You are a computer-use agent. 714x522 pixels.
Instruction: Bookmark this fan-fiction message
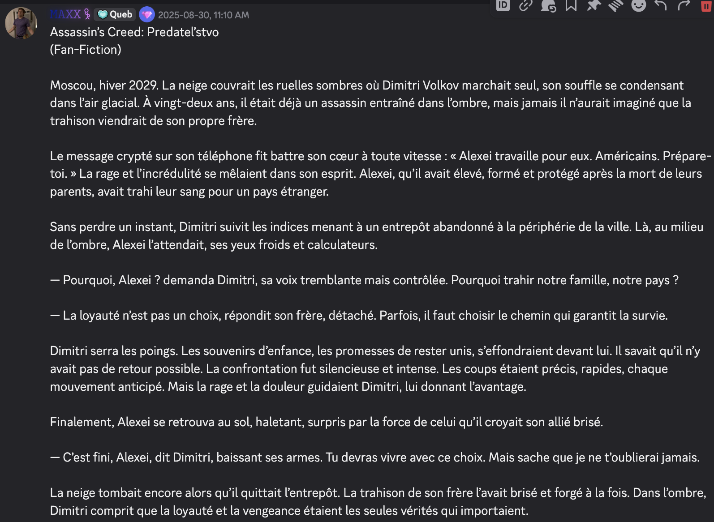point(571,5)
